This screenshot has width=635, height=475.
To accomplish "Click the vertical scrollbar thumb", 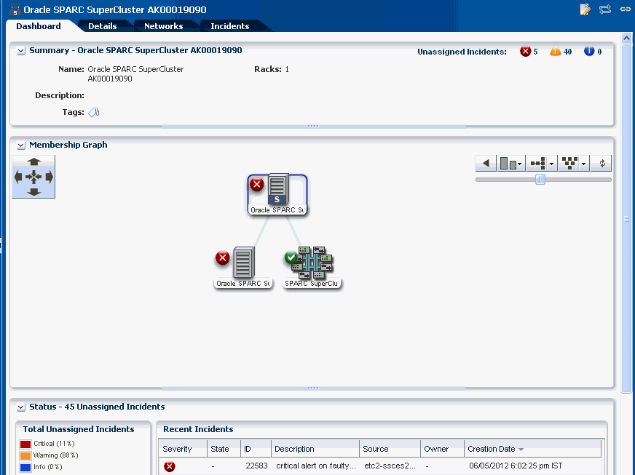I will [626, 218].
